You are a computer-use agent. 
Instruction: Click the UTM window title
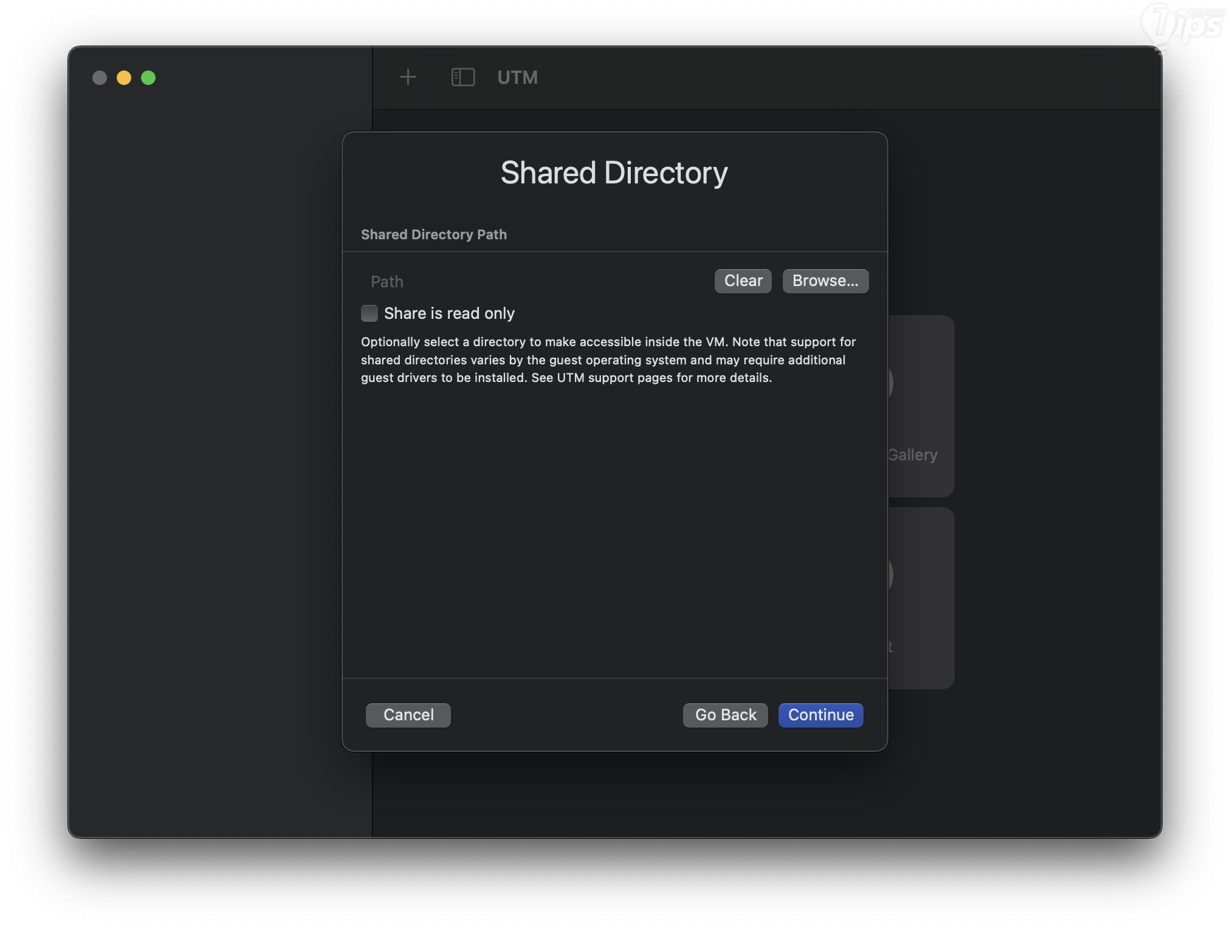pyautogui.click(x=517, y=78)
